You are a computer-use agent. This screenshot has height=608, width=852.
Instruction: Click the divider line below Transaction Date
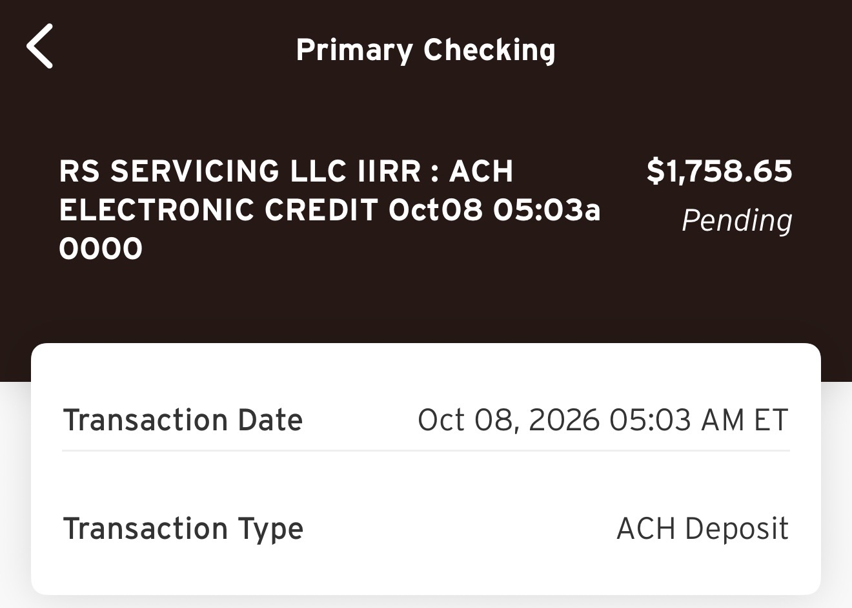[426, 450]
